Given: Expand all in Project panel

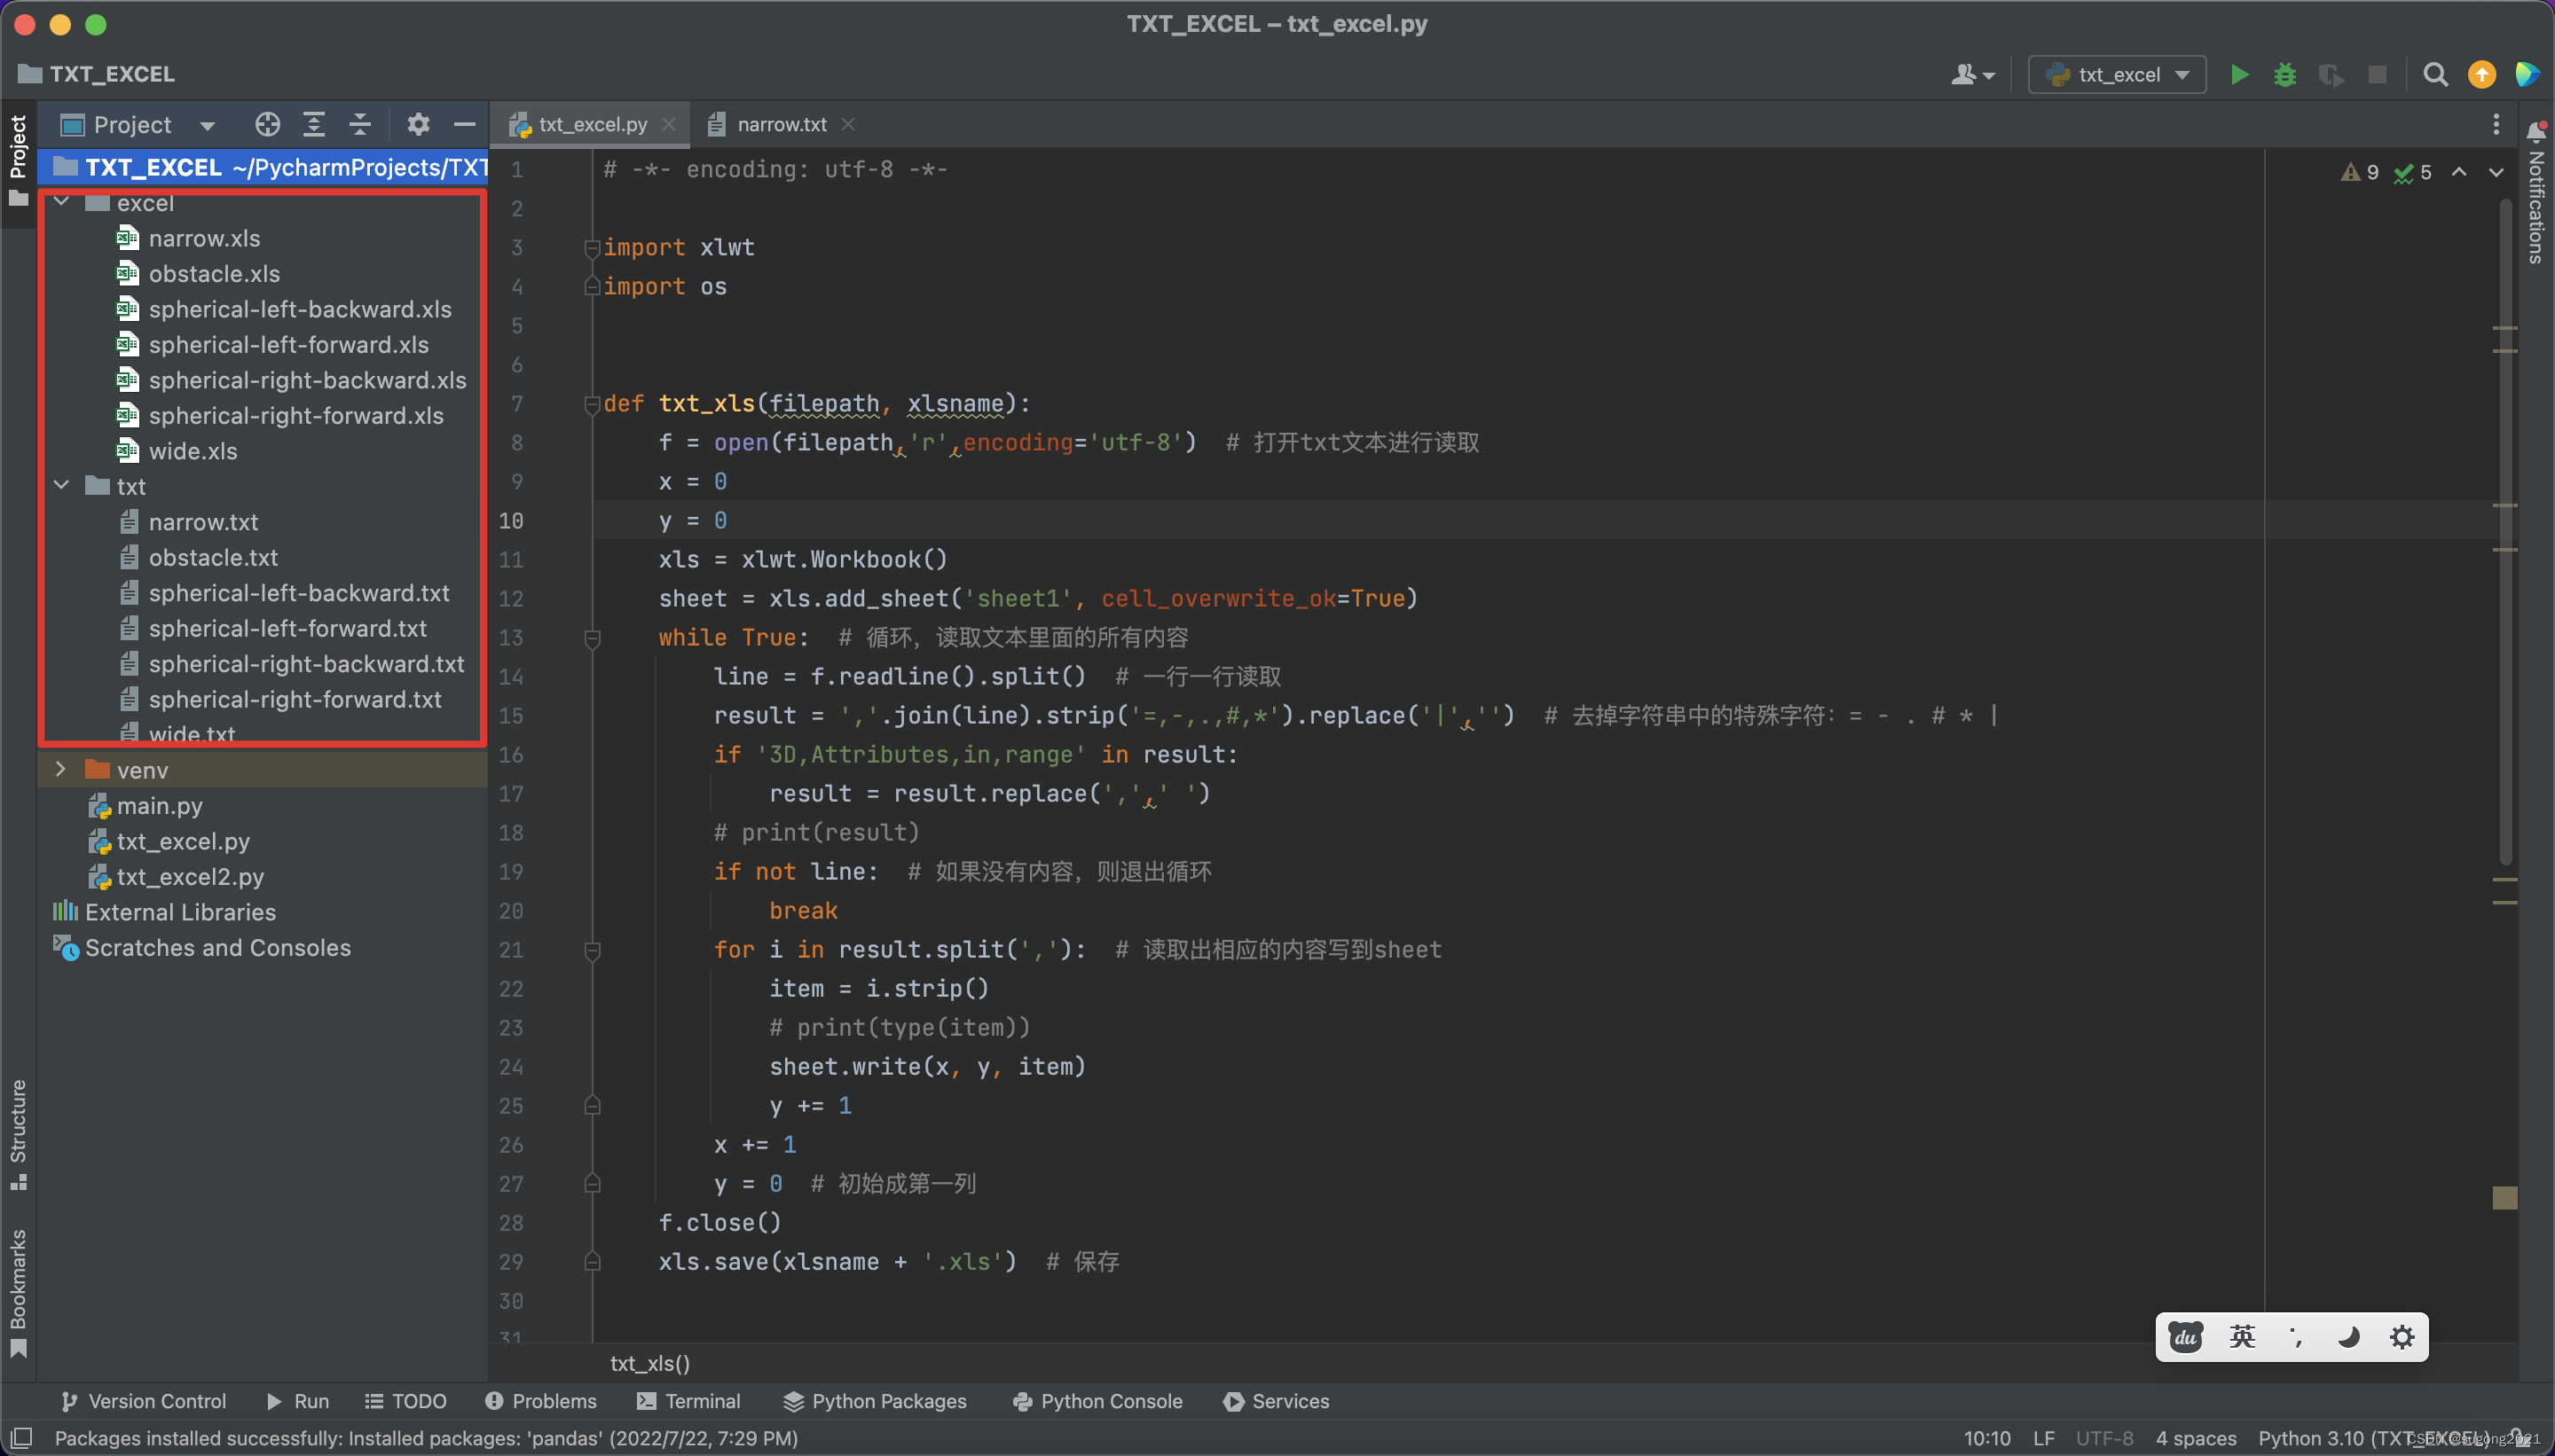Looking at the screenshot, I should pyautogui.click(x=314, y=124).
